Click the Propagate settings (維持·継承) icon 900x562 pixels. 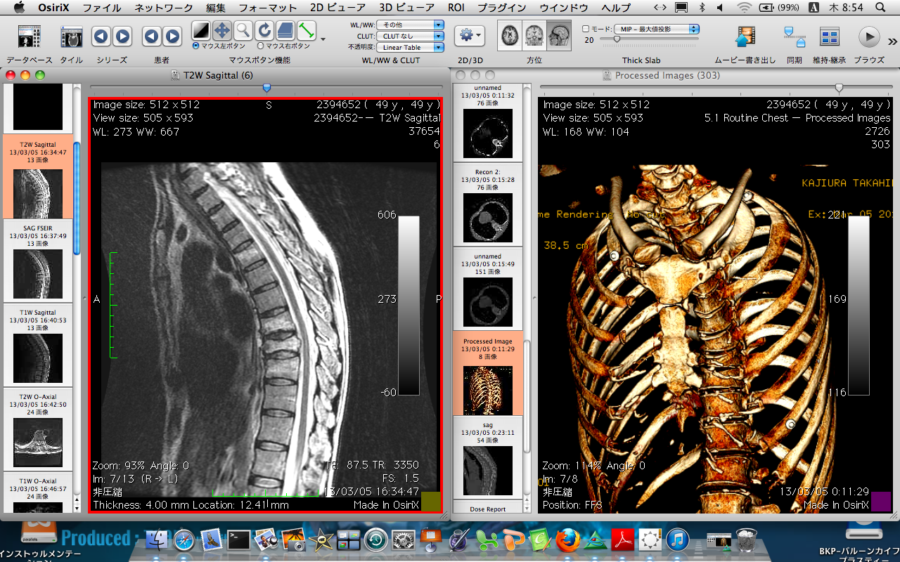830,36
